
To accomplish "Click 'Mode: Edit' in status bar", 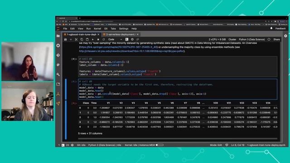I will (x=216, y=145).
